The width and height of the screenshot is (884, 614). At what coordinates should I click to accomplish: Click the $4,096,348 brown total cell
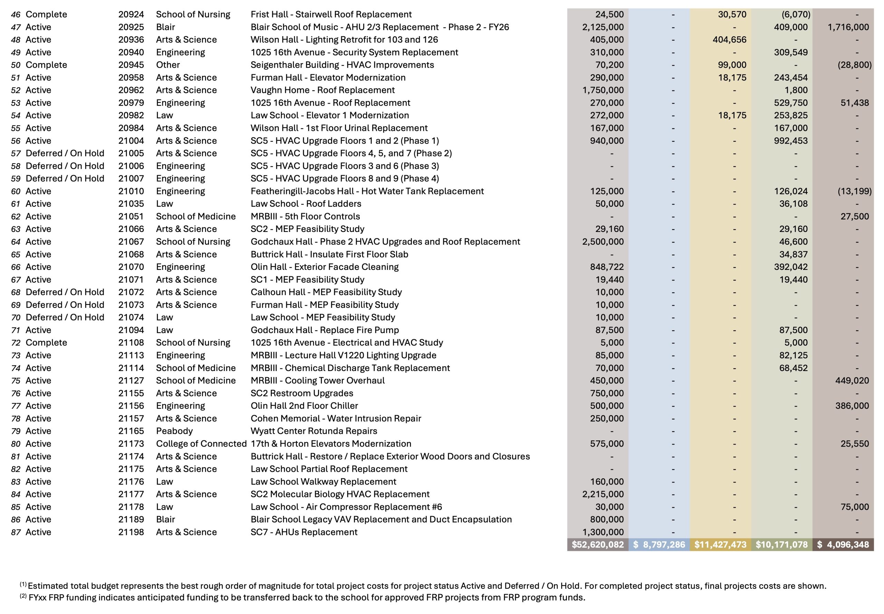click(x=843, y=544)
